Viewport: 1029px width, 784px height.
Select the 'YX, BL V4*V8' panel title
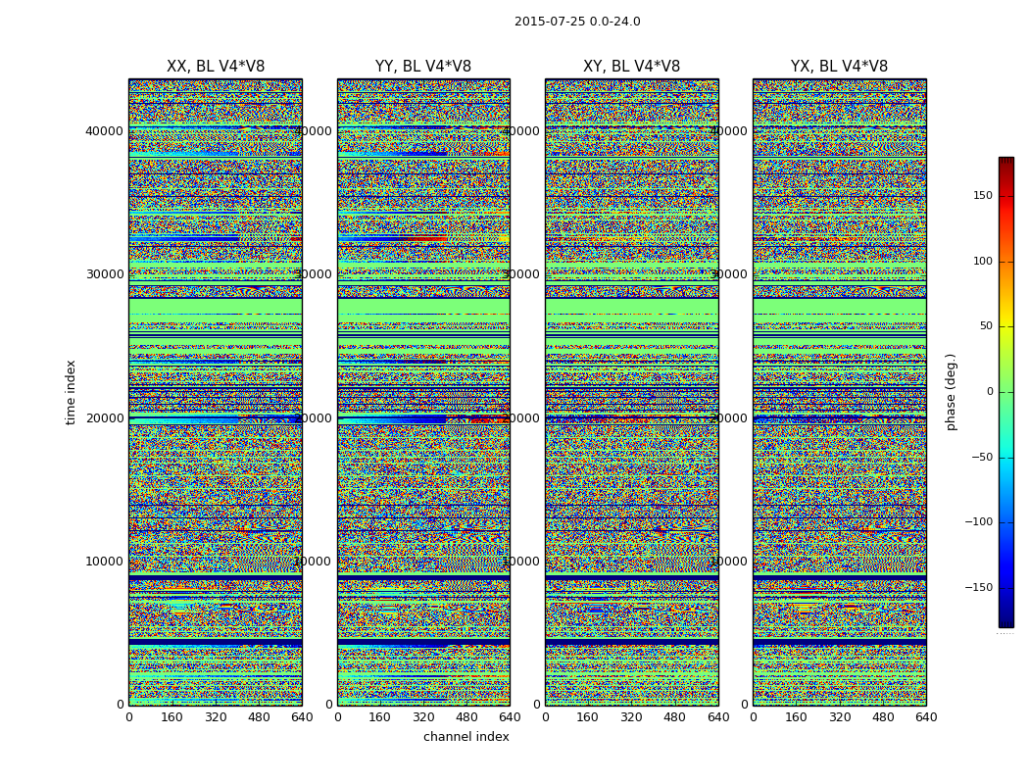pyautogui.click(x=839, y=67)
